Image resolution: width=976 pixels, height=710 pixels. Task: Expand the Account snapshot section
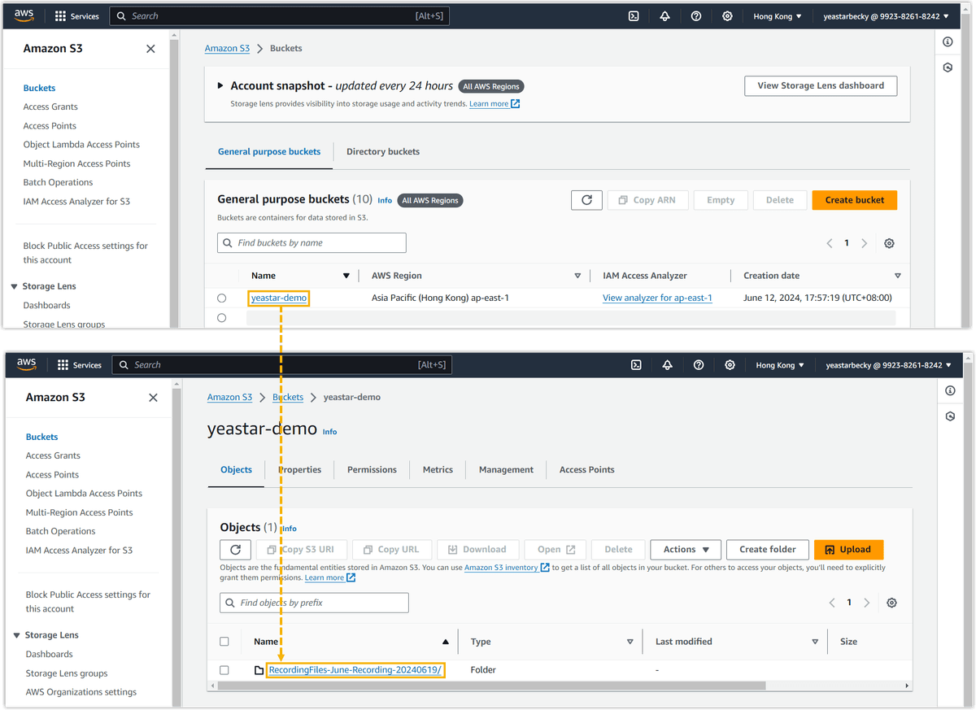[220, 85]
